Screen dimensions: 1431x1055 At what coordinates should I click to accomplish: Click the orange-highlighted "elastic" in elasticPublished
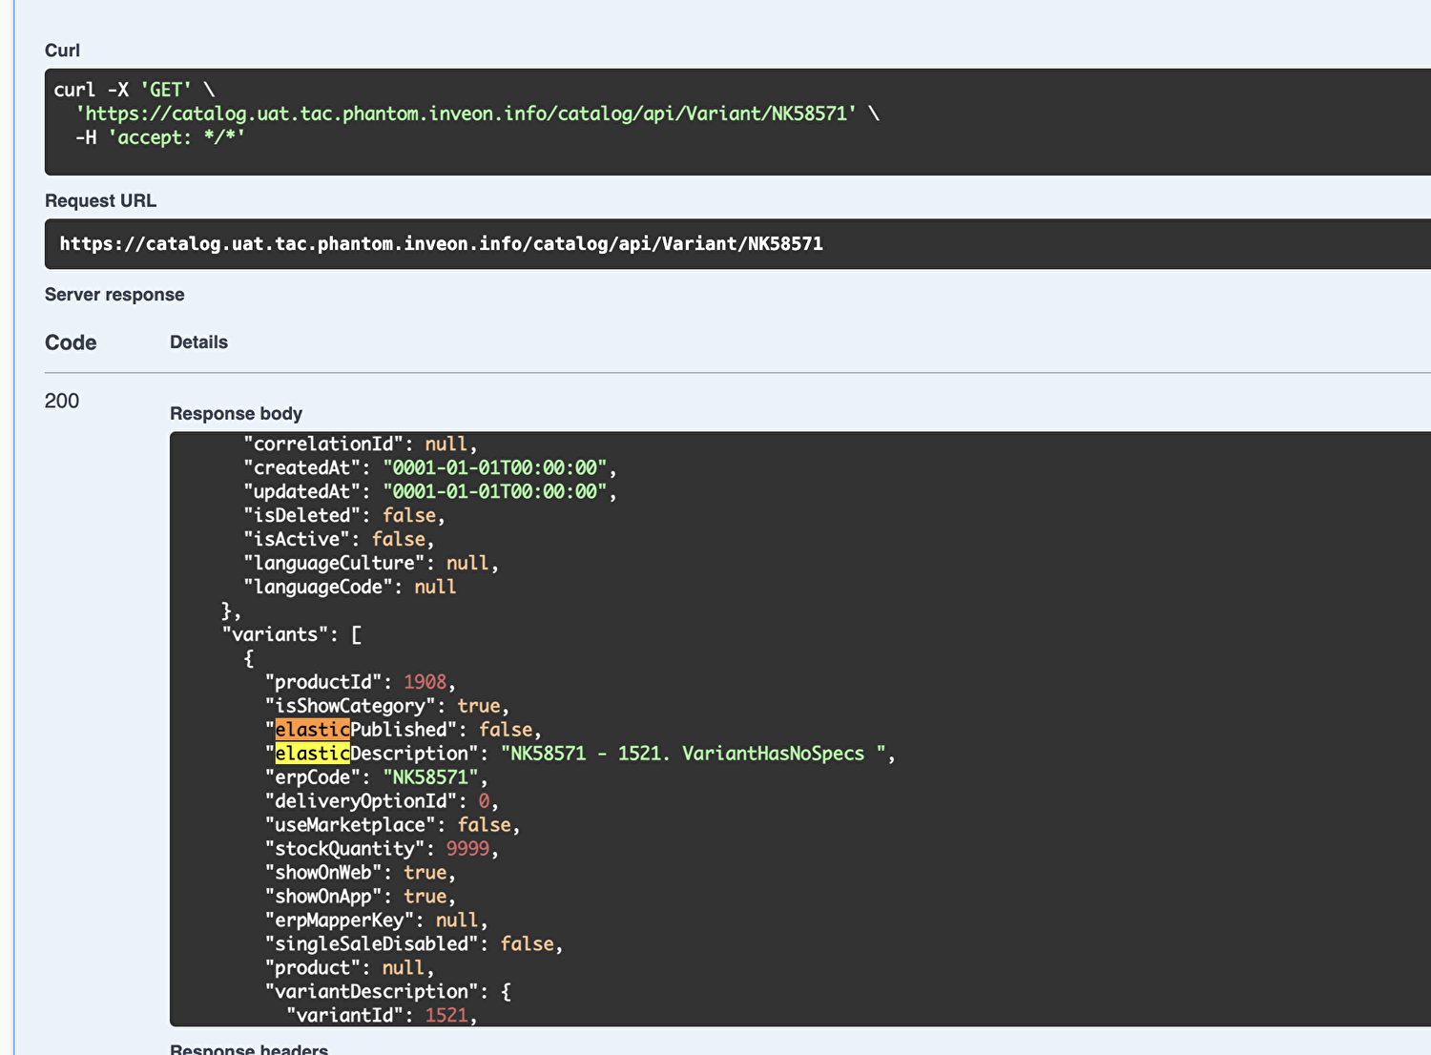point(312,730)
